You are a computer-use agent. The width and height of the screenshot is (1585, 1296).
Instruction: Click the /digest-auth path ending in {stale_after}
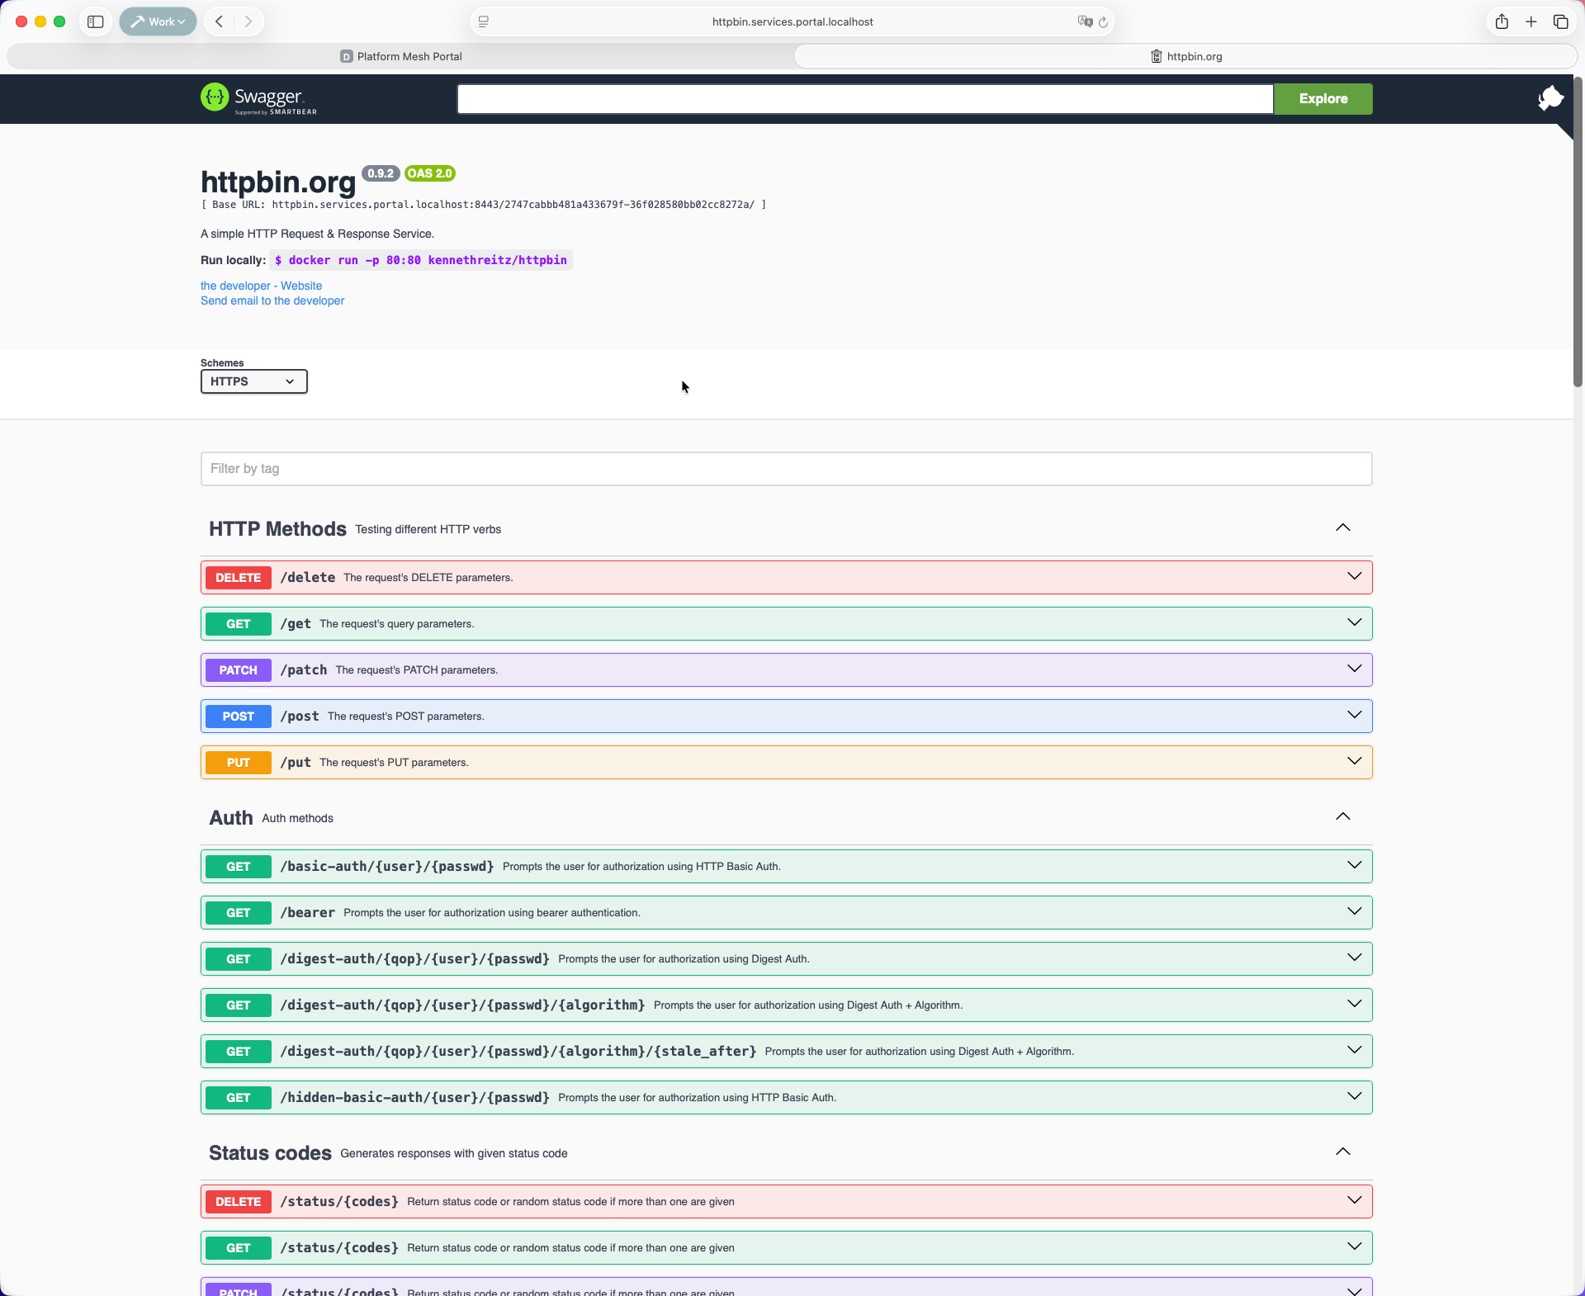coord(518,1052)
